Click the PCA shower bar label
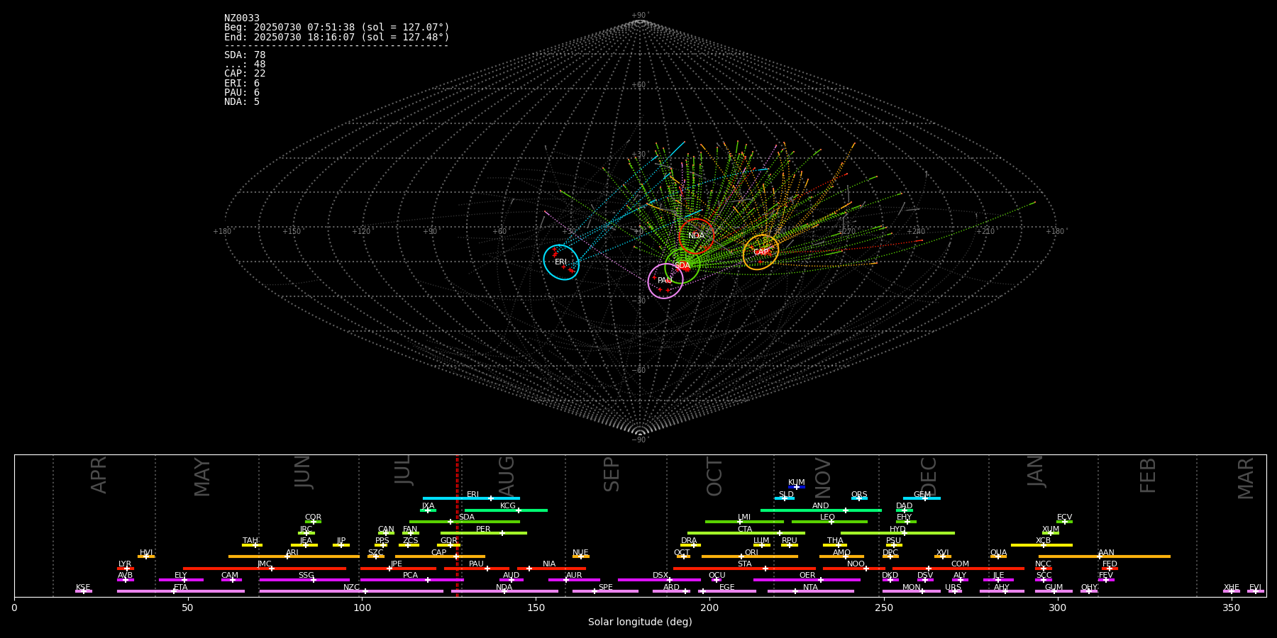Screen dimensions: 1277x638 (x=410, y=575)
